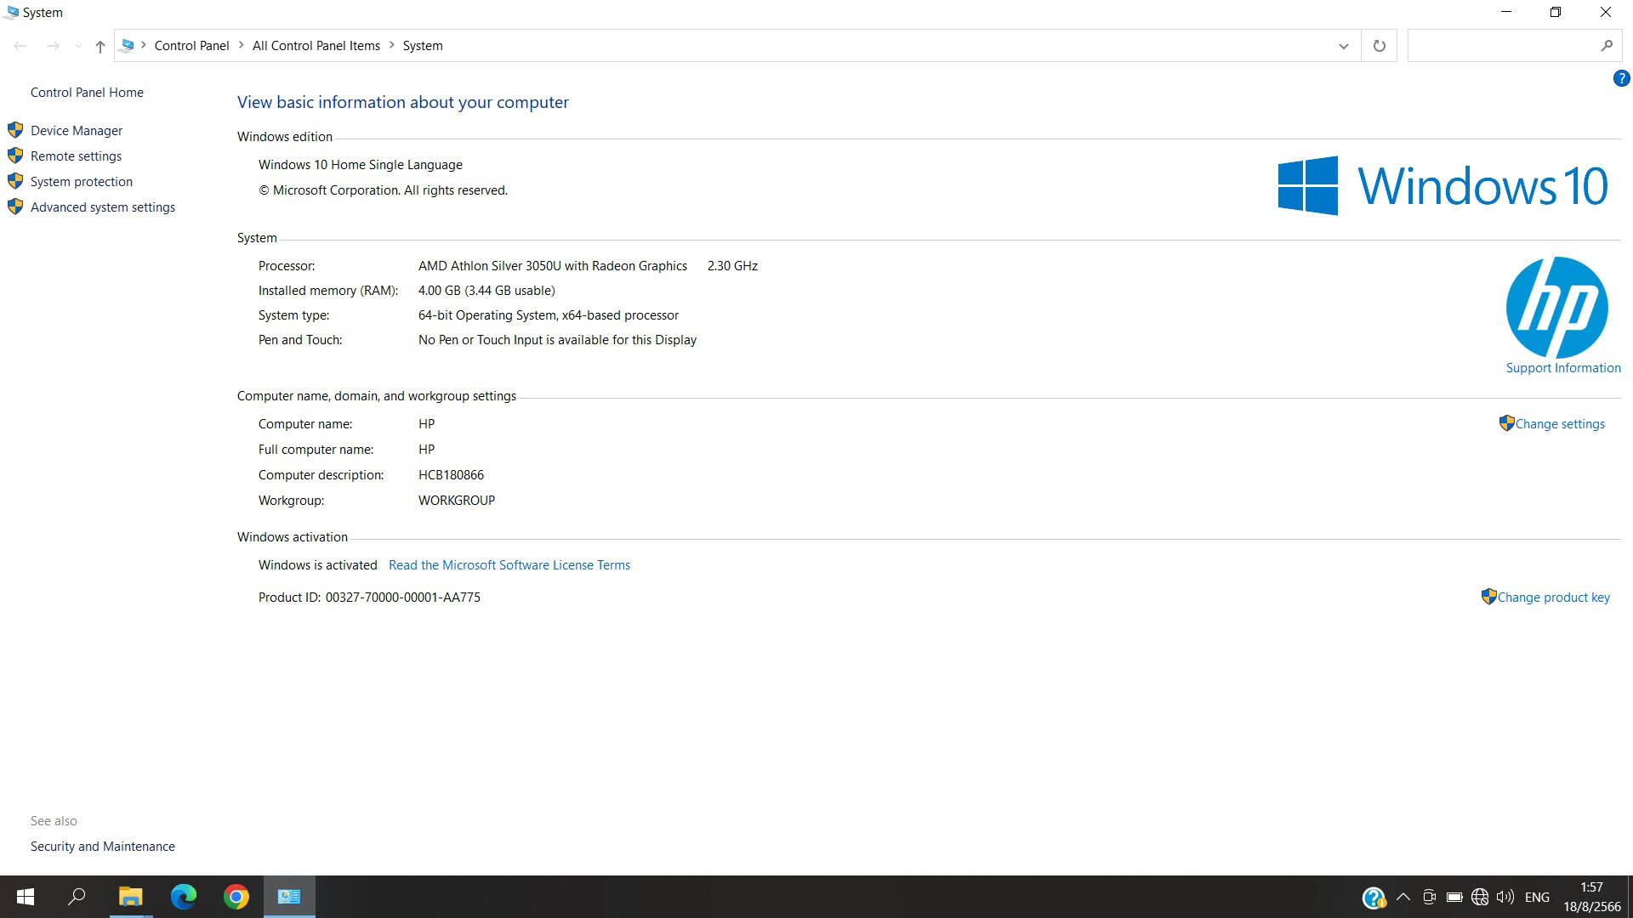The height and width of the screenshot is (918, 1633).
Task: Launch Google Chrome from taskbar
Action: coord(236,897)
